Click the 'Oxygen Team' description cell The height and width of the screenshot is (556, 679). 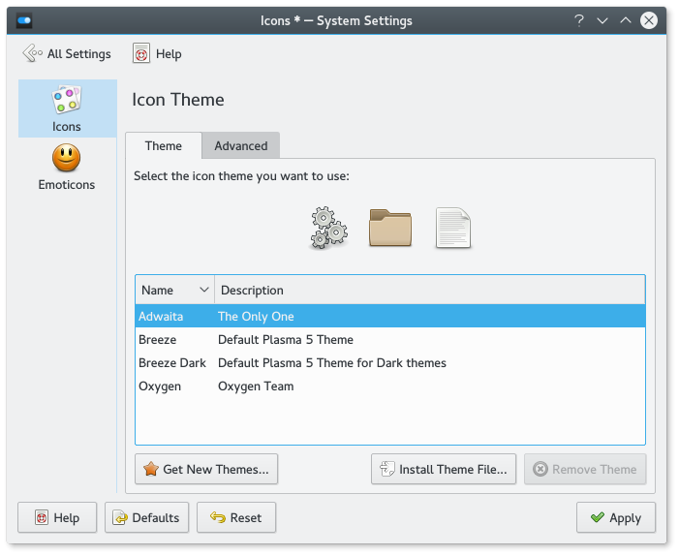(x=256, y=386)
